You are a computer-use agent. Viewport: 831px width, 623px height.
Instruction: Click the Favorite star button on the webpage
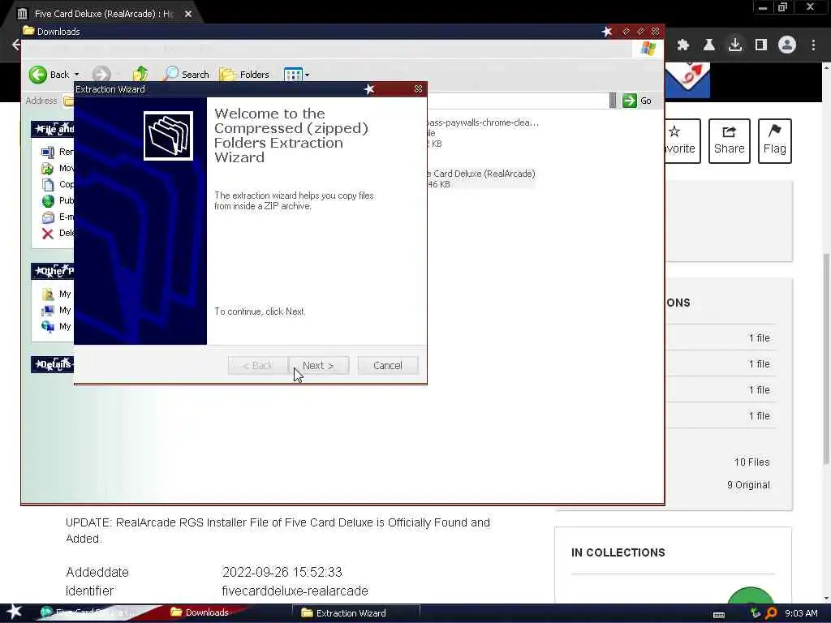pos(682,141)
